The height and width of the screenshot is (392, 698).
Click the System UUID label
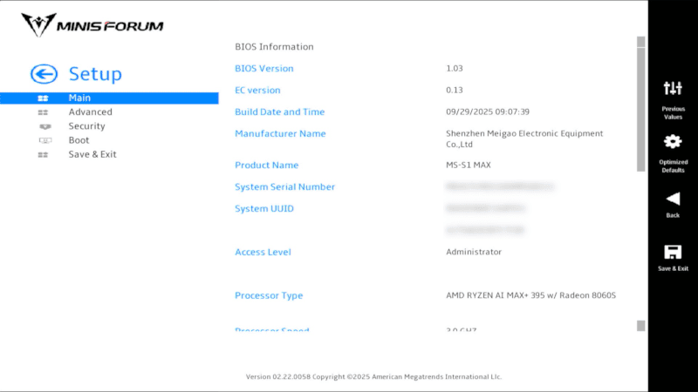point(263,209)
